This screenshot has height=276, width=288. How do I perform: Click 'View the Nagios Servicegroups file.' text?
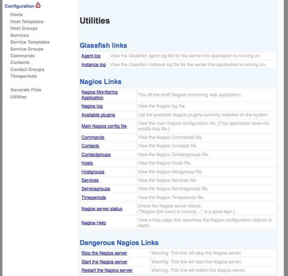[x=173, y=189]
